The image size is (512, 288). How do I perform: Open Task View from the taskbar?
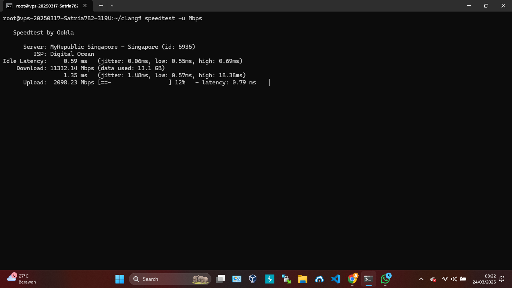[220, 279]
